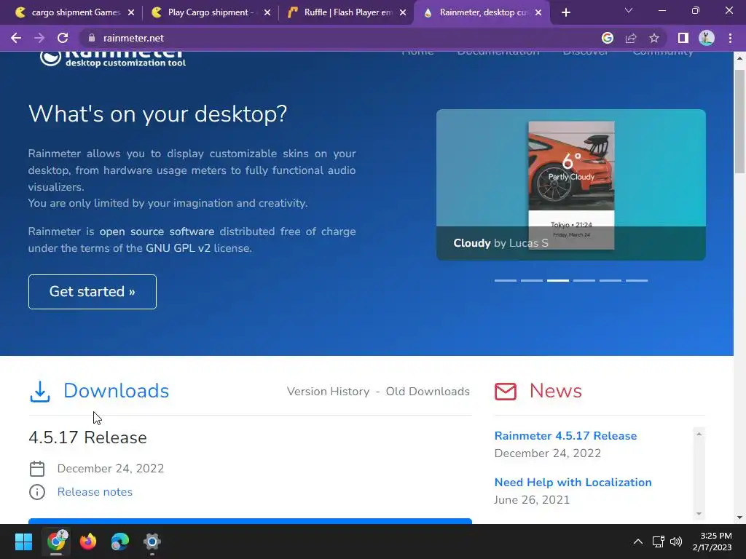
Task: Click the info icon beside Release notes
Action: tap(37, 492)
